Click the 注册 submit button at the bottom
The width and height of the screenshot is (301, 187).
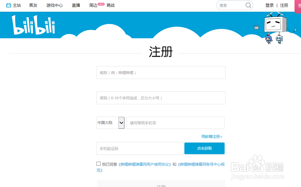click(161, 185)
